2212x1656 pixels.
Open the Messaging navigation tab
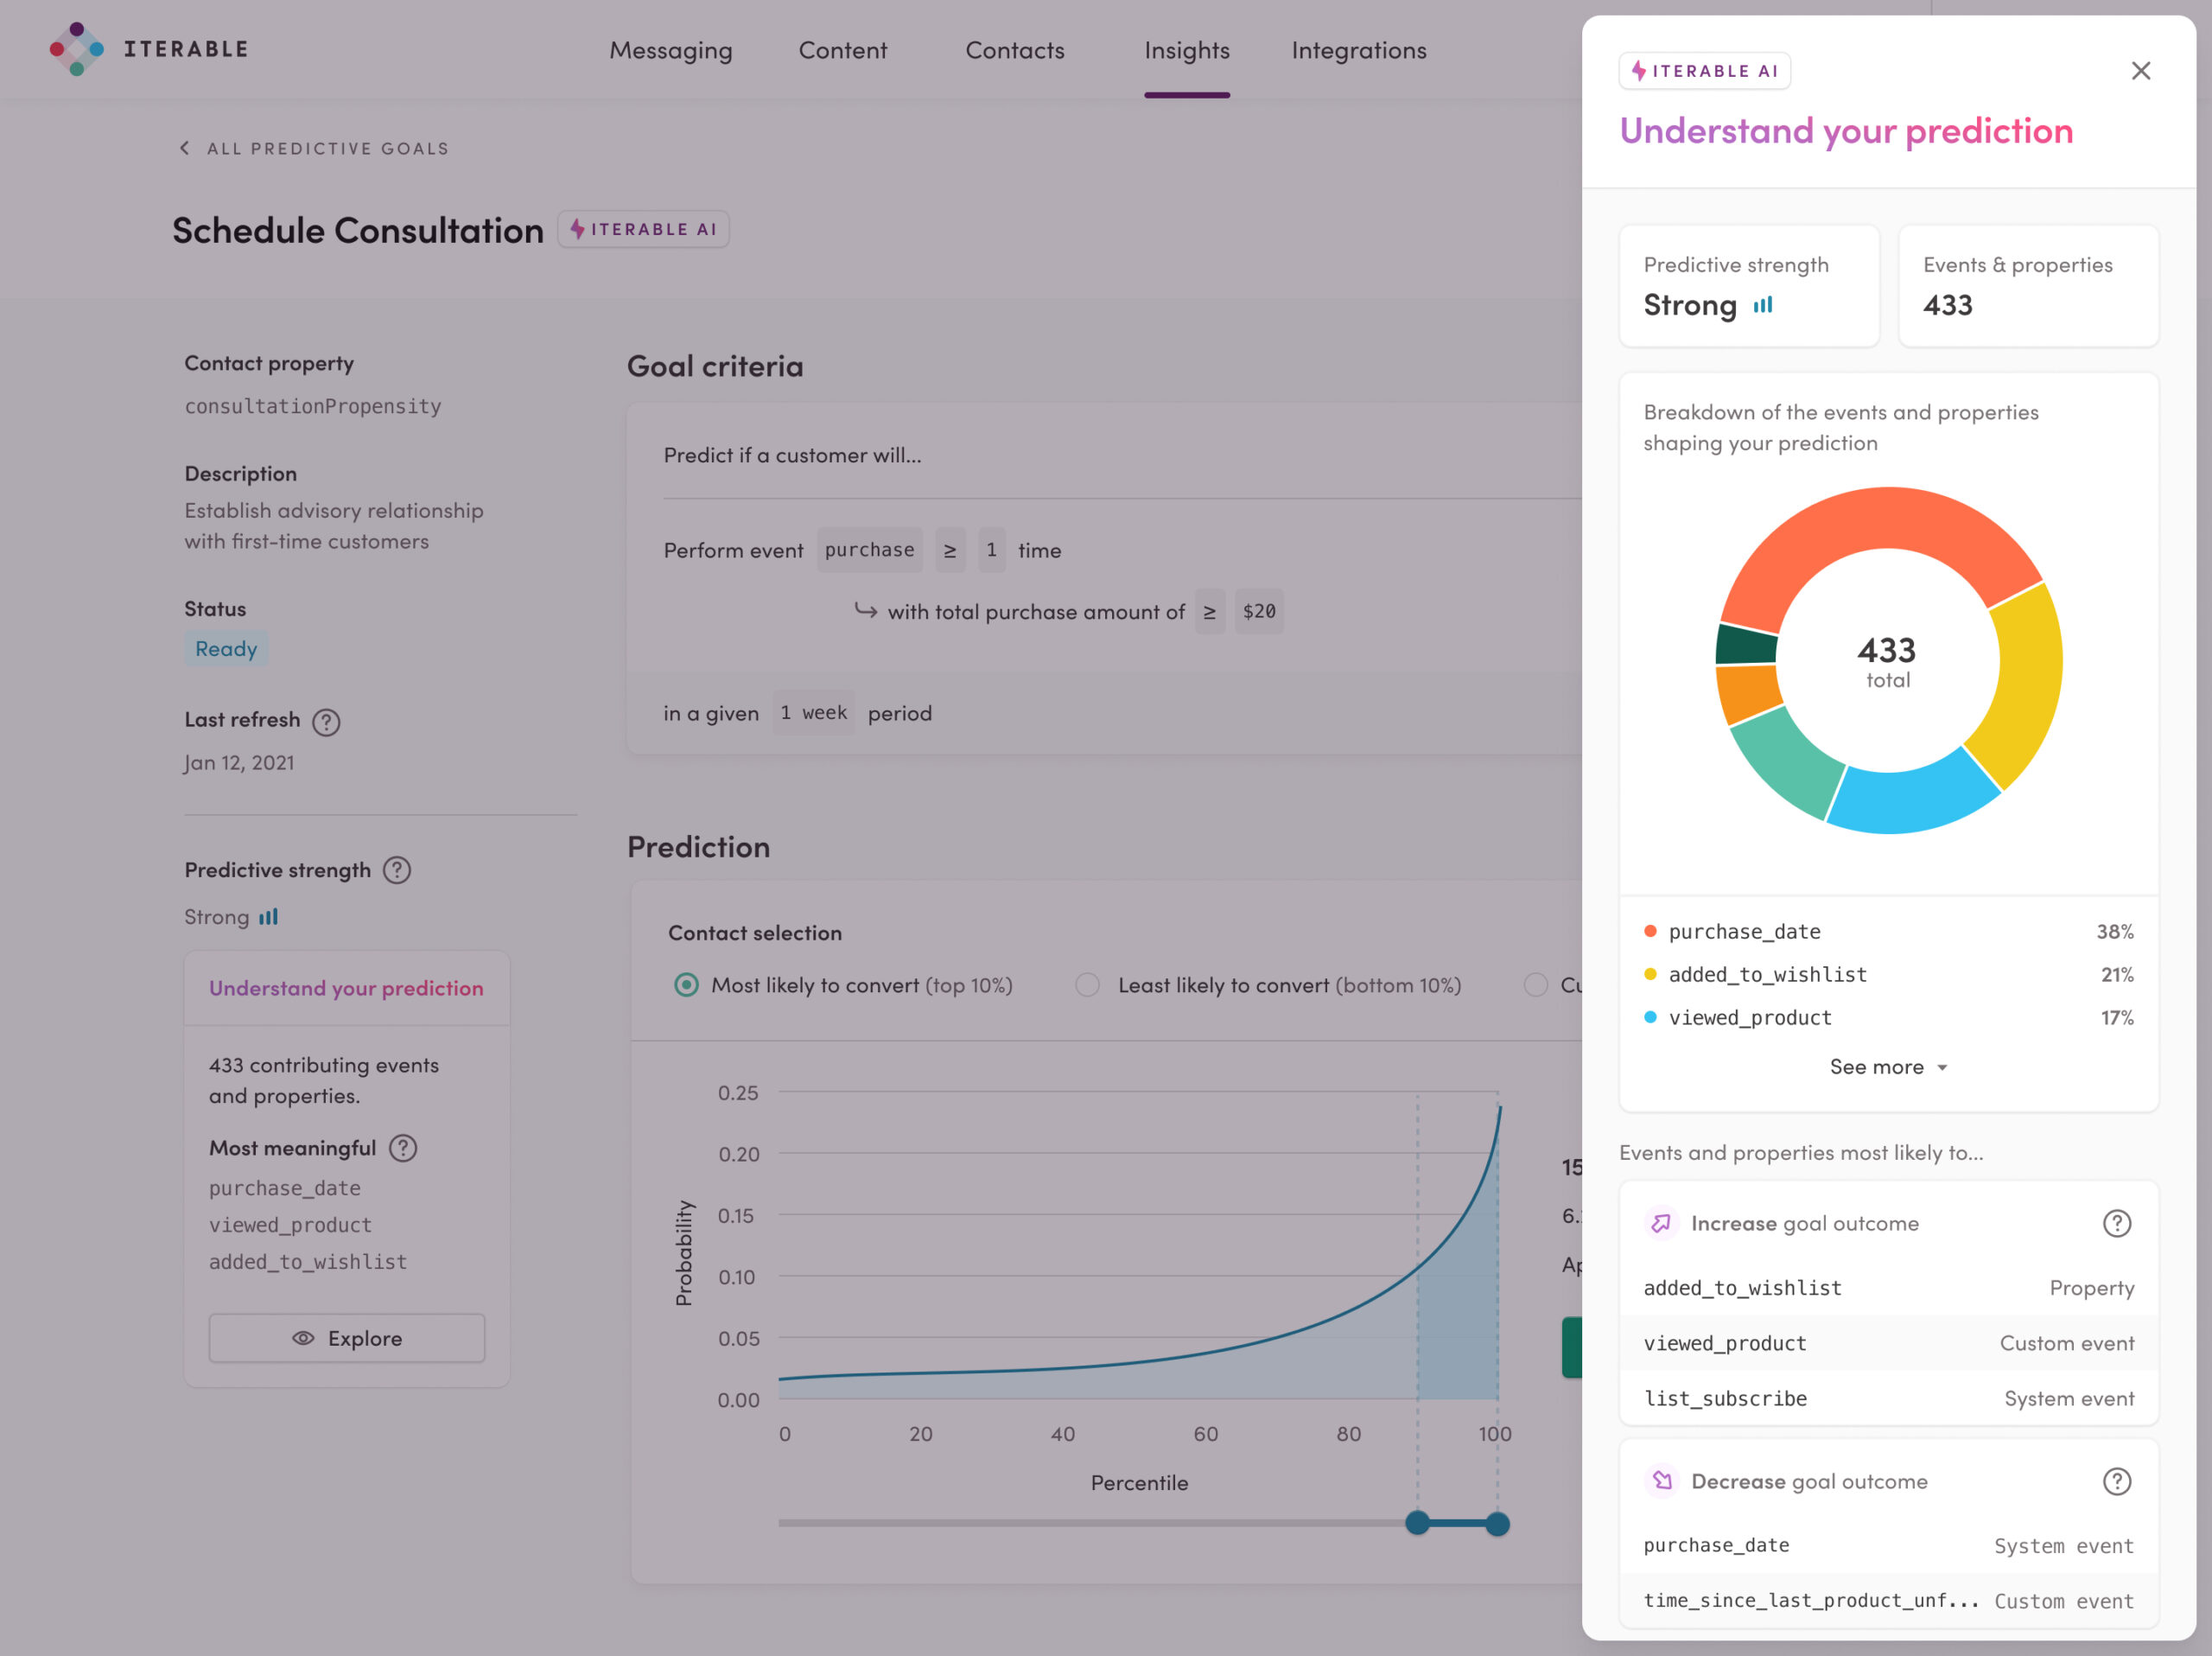click(670, 48)
